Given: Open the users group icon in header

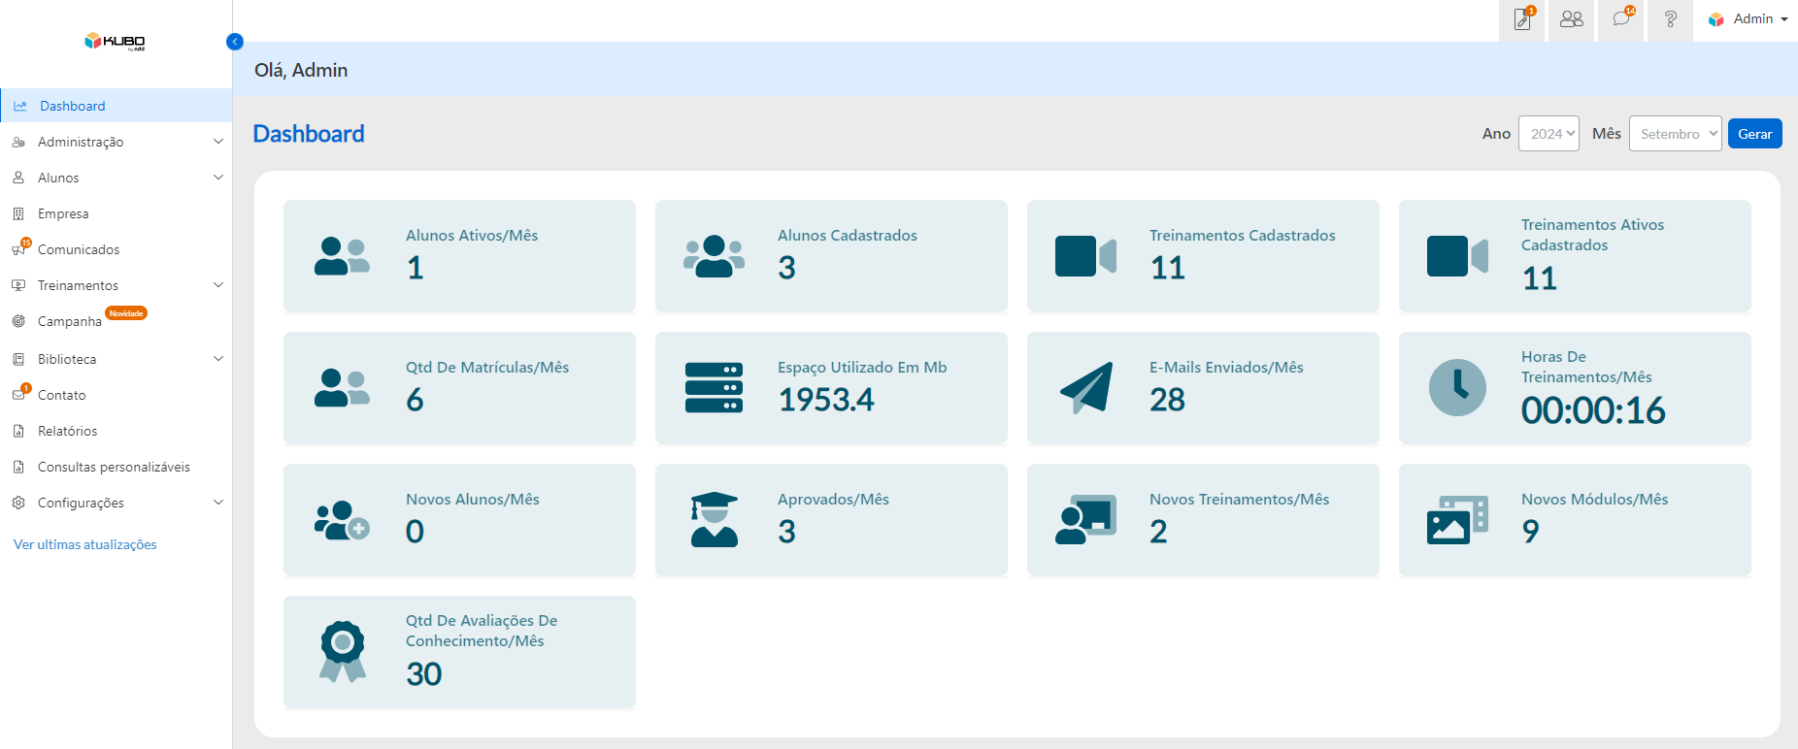Looking at the screenshot, I should pyautogui.click(x=1571, y=19).
